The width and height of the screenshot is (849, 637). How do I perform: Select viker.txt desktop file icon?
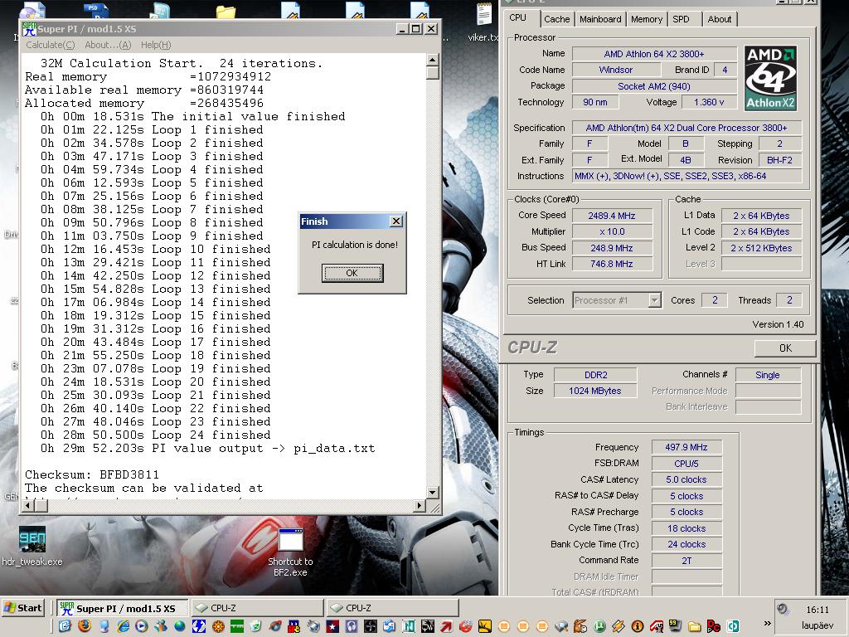click(x=483, y=22)
